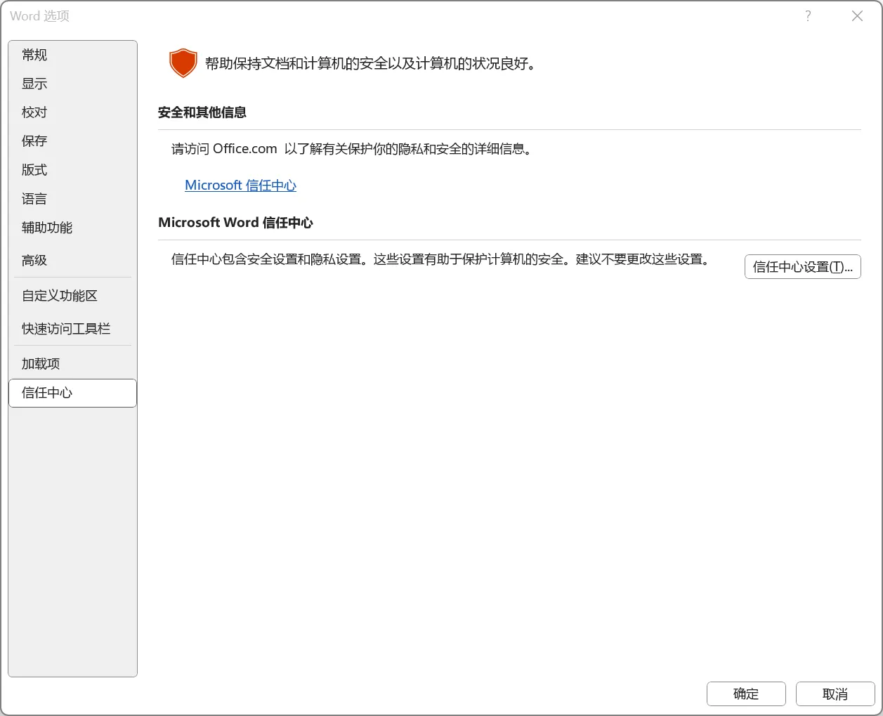883x716 pixels.
Task: Confirm changes with the 确定 button
Action: 746,694
